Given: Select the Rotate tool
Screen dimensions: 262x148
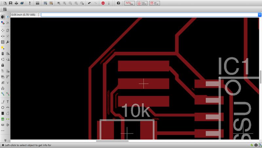Looking at the screenshot, I should [8, 36].
